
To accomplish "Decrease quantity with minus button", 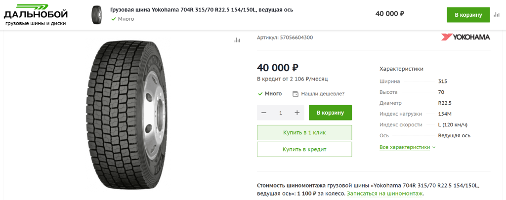I will (x=264, y=113).
